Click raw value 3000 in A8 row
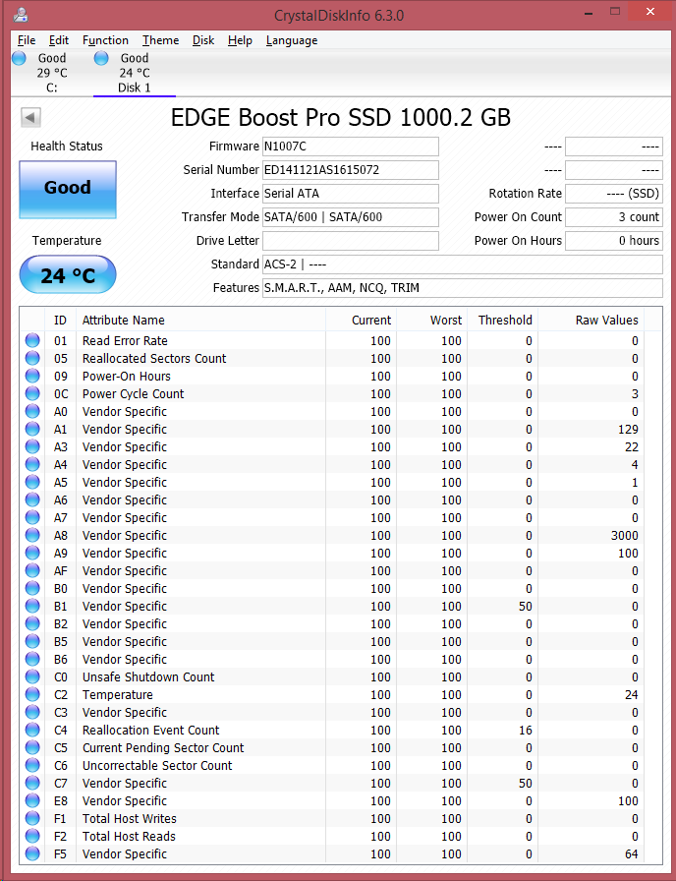The height and width of the screenshot is (881, 676). [624, 536]
